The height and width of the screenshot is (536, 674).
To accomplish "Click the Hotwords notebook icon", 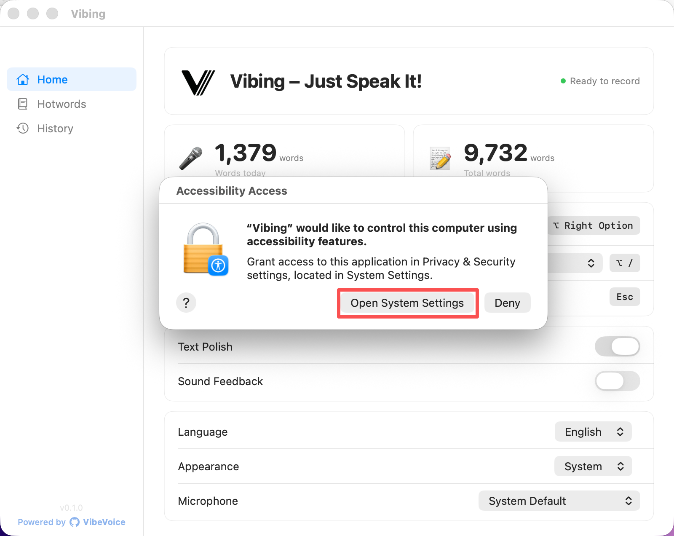I will [23, 104].
